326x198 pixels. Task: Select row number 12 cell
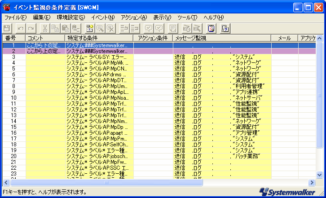pyautogui.click(x=14, y=110)
